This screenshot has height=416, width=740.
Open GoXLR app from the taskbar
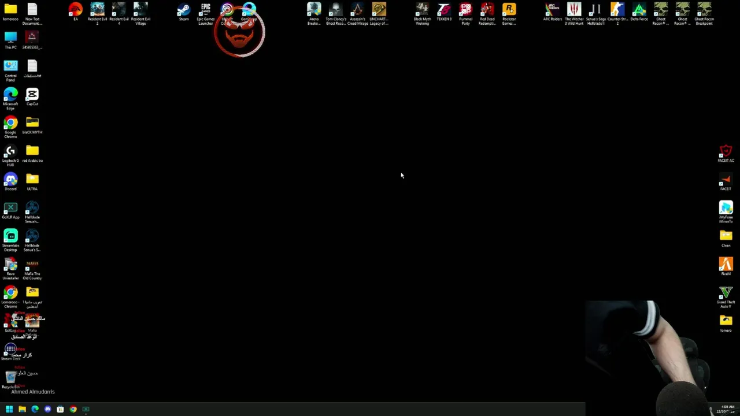coord(86,409)
